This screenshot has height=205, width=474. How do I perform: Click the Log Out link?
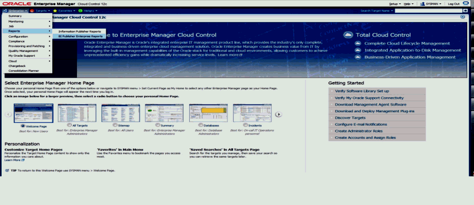click(x=453, y=4)
